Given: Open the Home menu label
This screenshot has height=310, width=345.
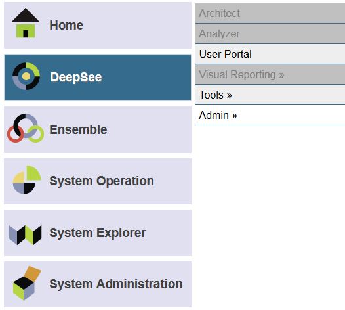Looking at the screenshot, I should [66, 25].
